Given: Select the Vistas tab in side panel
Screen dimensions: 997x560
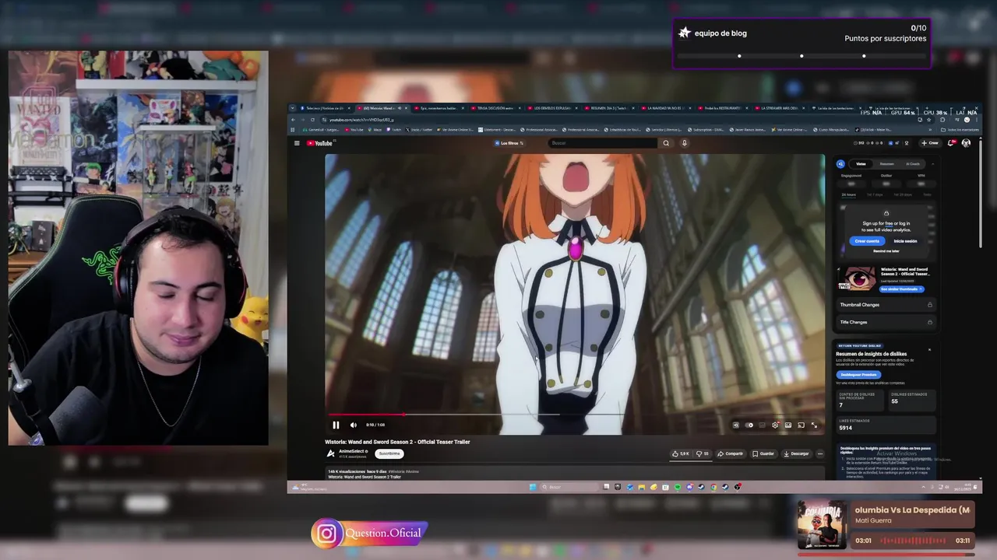Looking at the screenshot, I should click(x=861, y=164).
